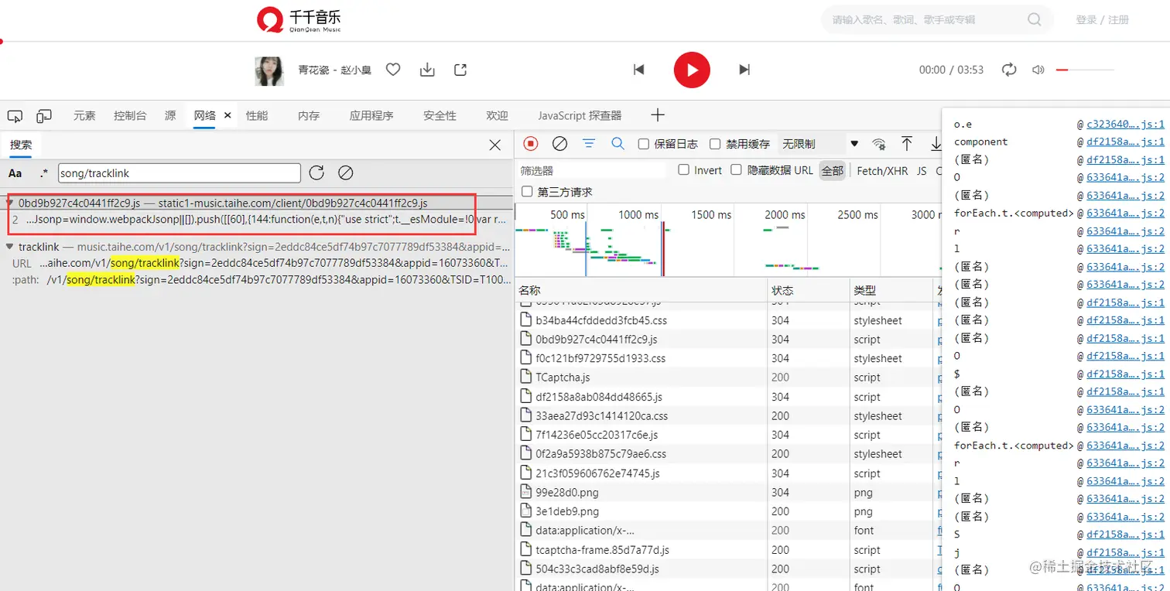The image size is (1170, 591).
Task: Click the 千千音乐 logo
Action: coord(299,20)
